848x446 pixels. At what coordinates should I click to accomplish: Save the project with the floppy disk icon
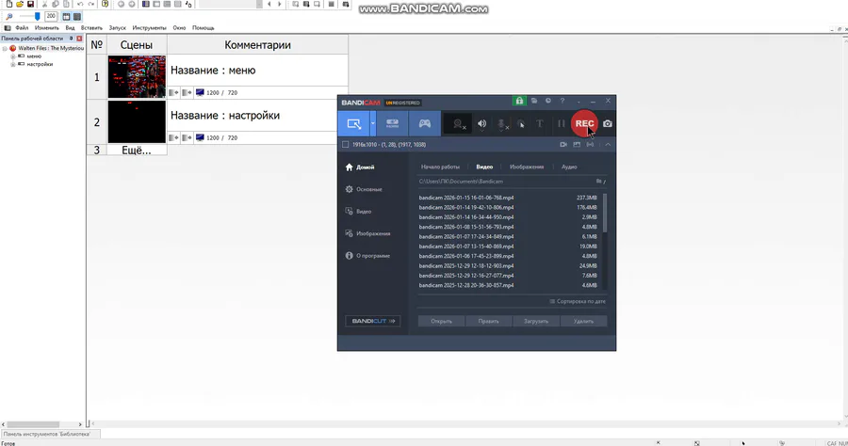pyautogui.click(x=30, y=4)
